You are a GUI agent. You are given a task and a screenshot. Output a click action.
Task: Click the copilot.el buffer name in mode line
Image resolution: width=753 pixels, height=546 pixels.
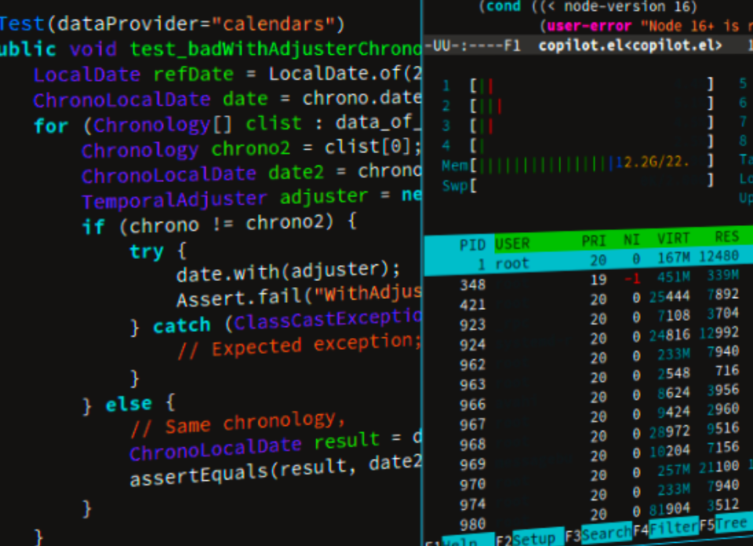pyautogui.click(x=630, y=45)
